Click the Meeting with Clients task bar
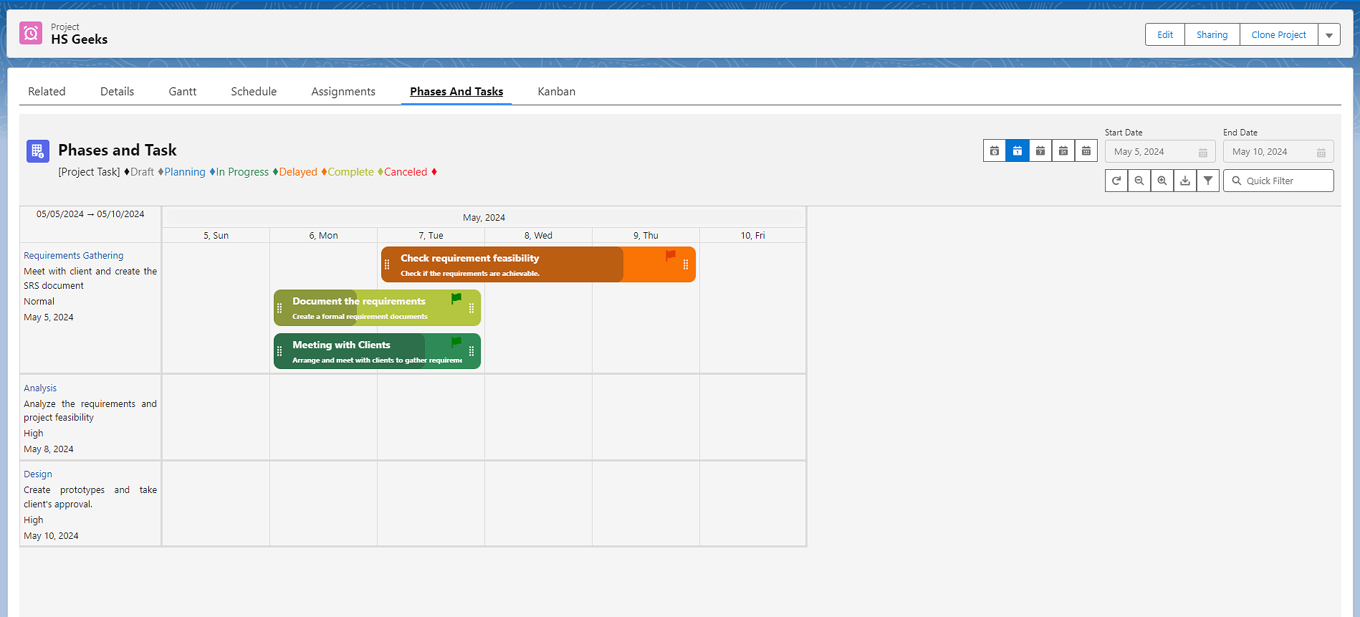Screen dimensions: 1360x617 pos(373,351)
